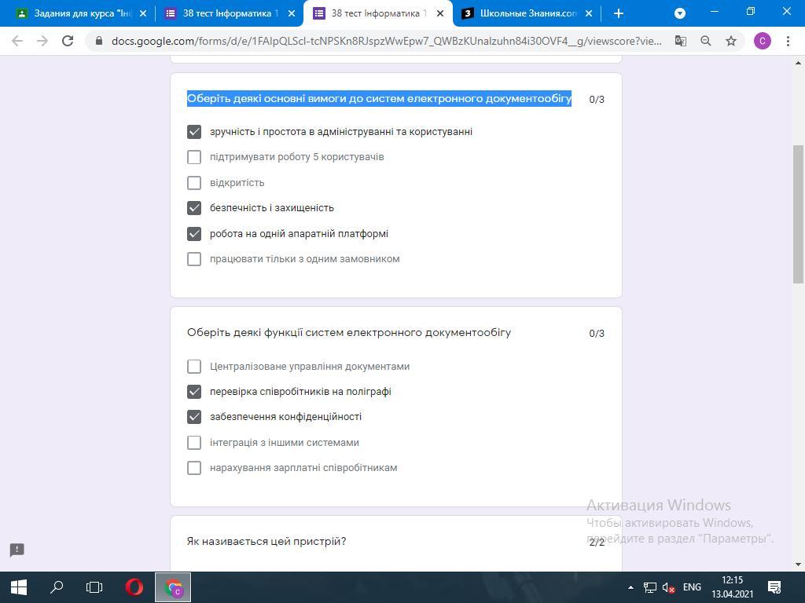Screen dimensions: 805x603
Task: Close the active 38 тест Інформатика tab
Action: click(440, 14)
